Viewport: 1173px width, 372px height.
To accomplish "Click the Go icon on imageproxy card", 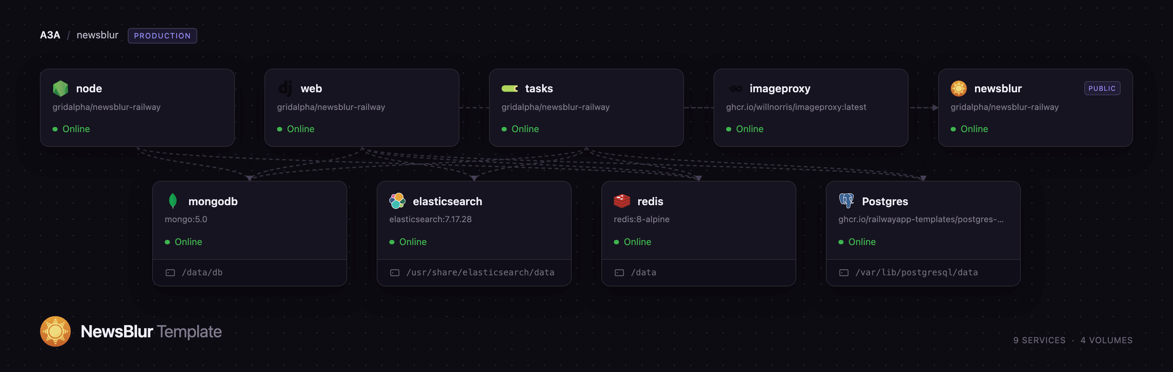I will click(734, 89).
